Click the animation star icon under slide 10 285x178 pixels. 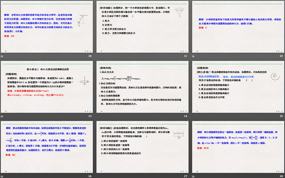point(2,56)
